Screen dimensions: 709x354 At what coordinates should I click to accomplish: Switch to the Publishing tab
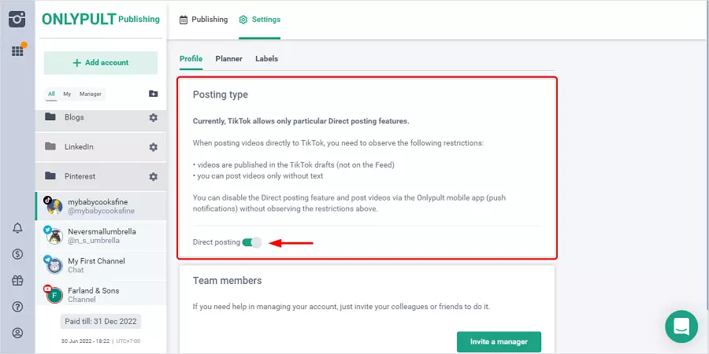point(204,20)
